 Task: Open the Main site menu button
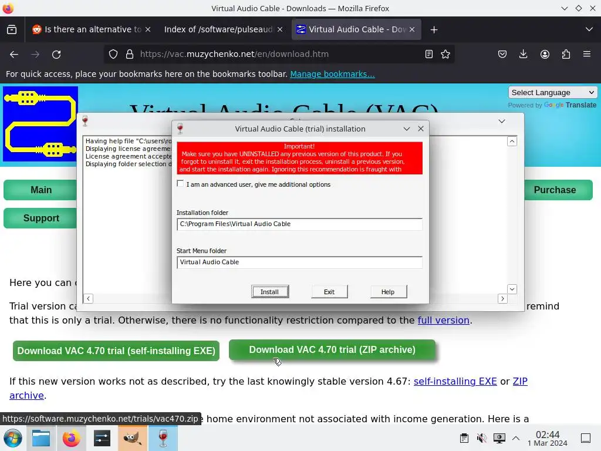(41, 190)
